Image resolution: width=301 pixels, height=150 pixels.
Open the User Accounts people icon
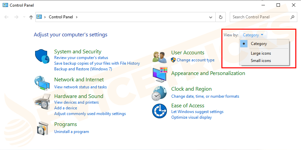pyautogui.click(x=160, y=57)
